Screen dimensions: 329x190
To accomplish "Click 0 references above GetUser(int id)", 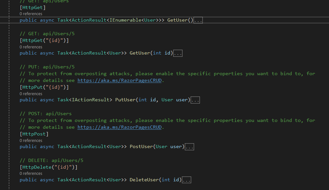I will [x=31, y=47].
